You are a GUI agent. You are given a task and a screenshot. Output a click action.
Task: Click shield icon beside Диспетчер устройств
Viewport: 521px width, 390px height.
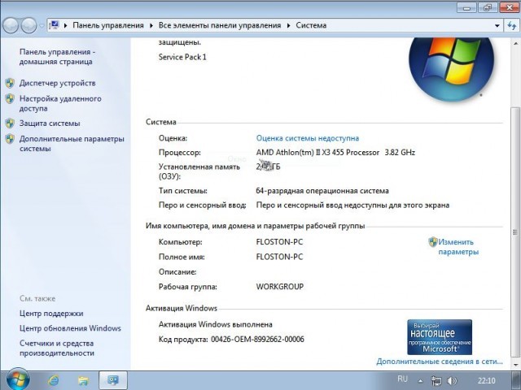[x=10, y=83]
